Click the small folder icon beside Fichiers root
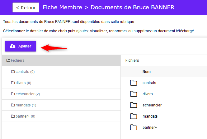Screen dimensions: 207x139 [x=8, y=60]
